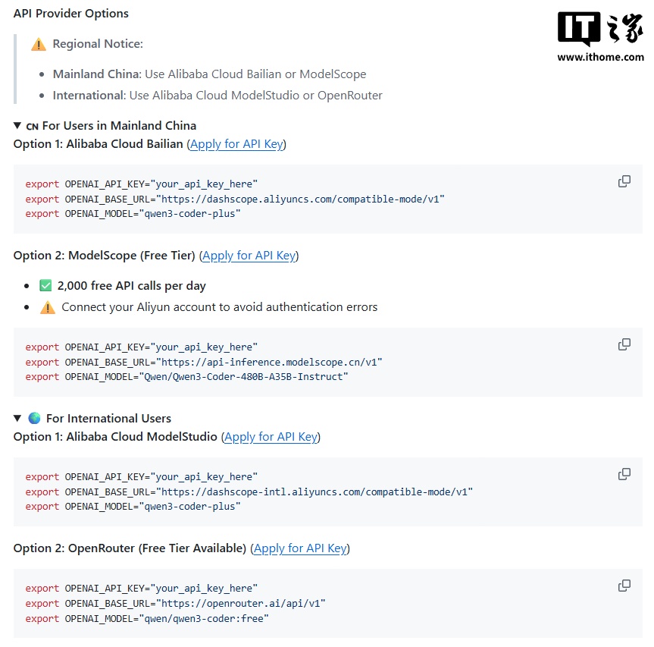Collapse the For Users in Mainland China section
This screenshot has height=647, width=654.
point(17,126)
